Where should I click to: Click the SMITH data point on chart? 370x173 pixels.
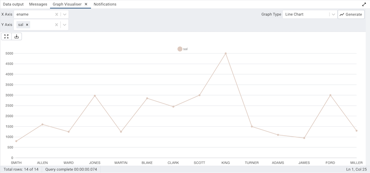click(x=16, y=141)
